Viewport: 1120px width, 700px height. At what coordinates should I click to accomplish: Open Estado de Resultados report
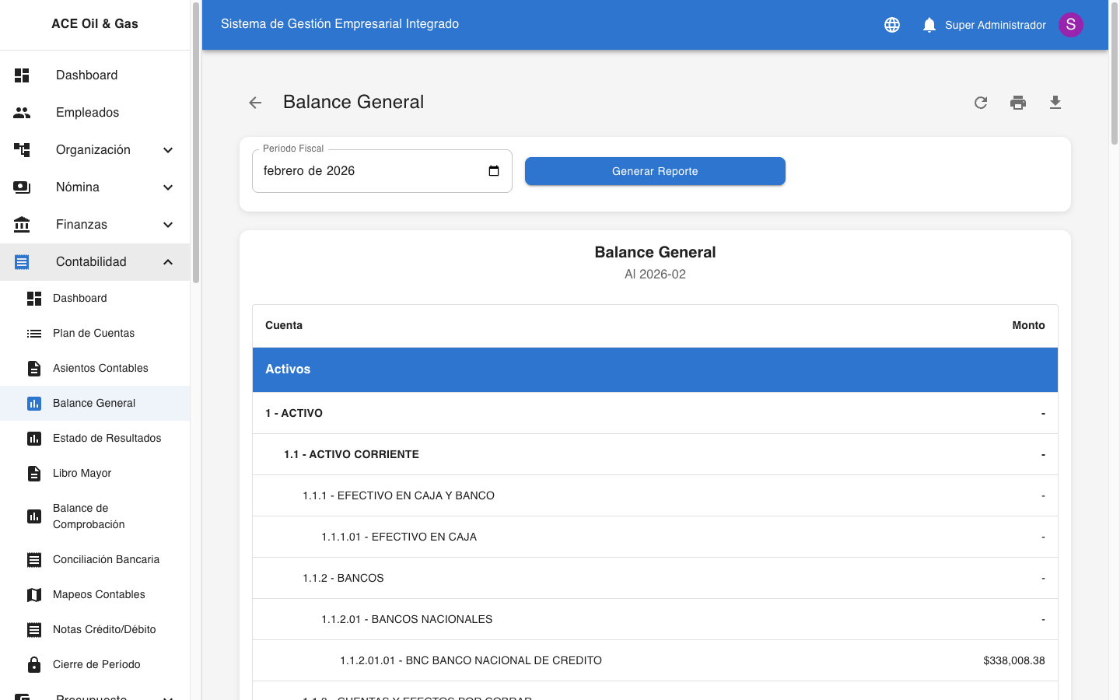click(107, 438)
